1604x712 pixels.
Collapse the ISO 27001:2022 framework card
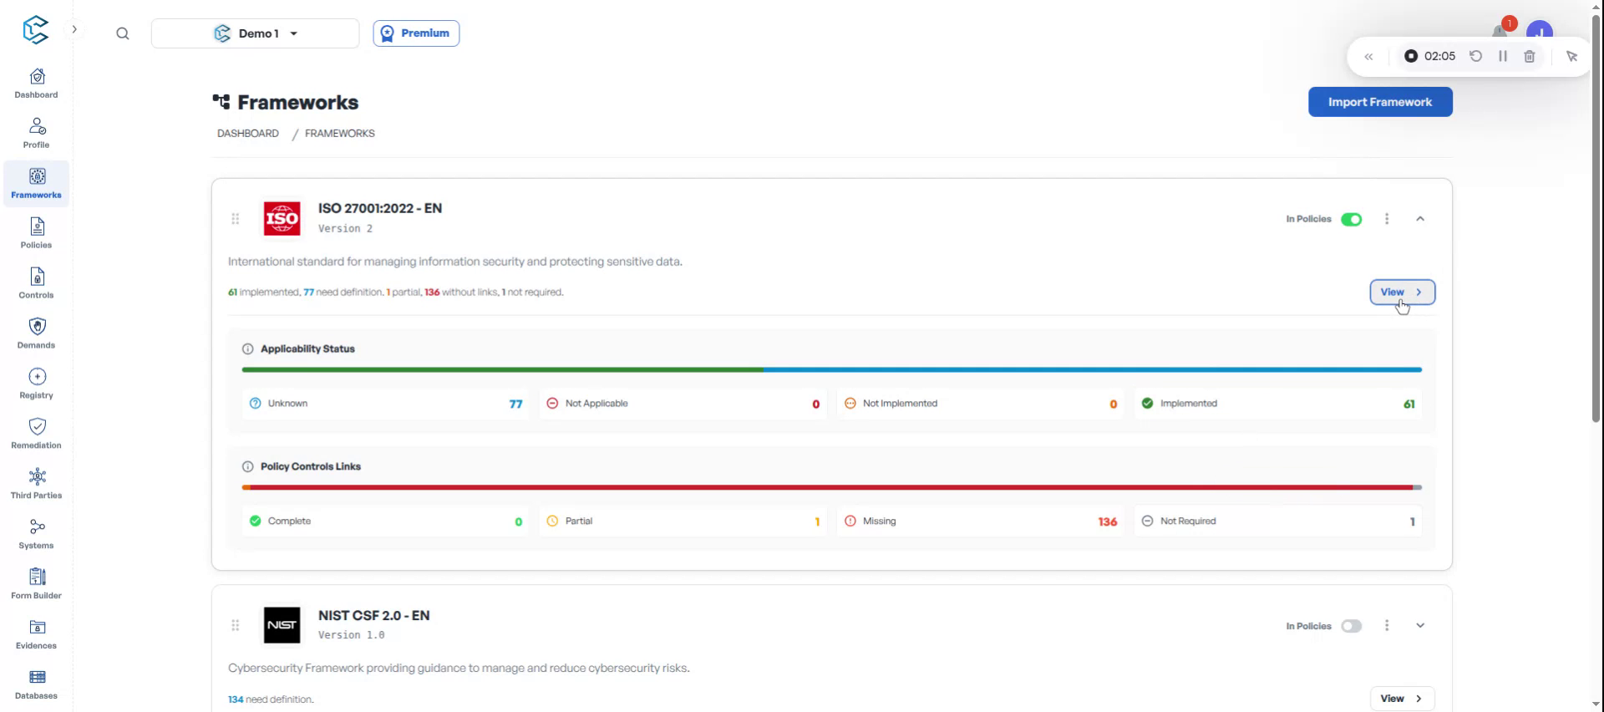click(x=1420, y=219)
